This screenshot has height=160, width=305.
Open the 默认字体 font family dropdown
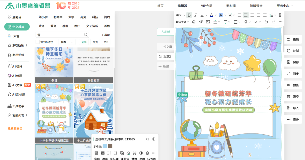pyautogui.click(x=182, y=22)
